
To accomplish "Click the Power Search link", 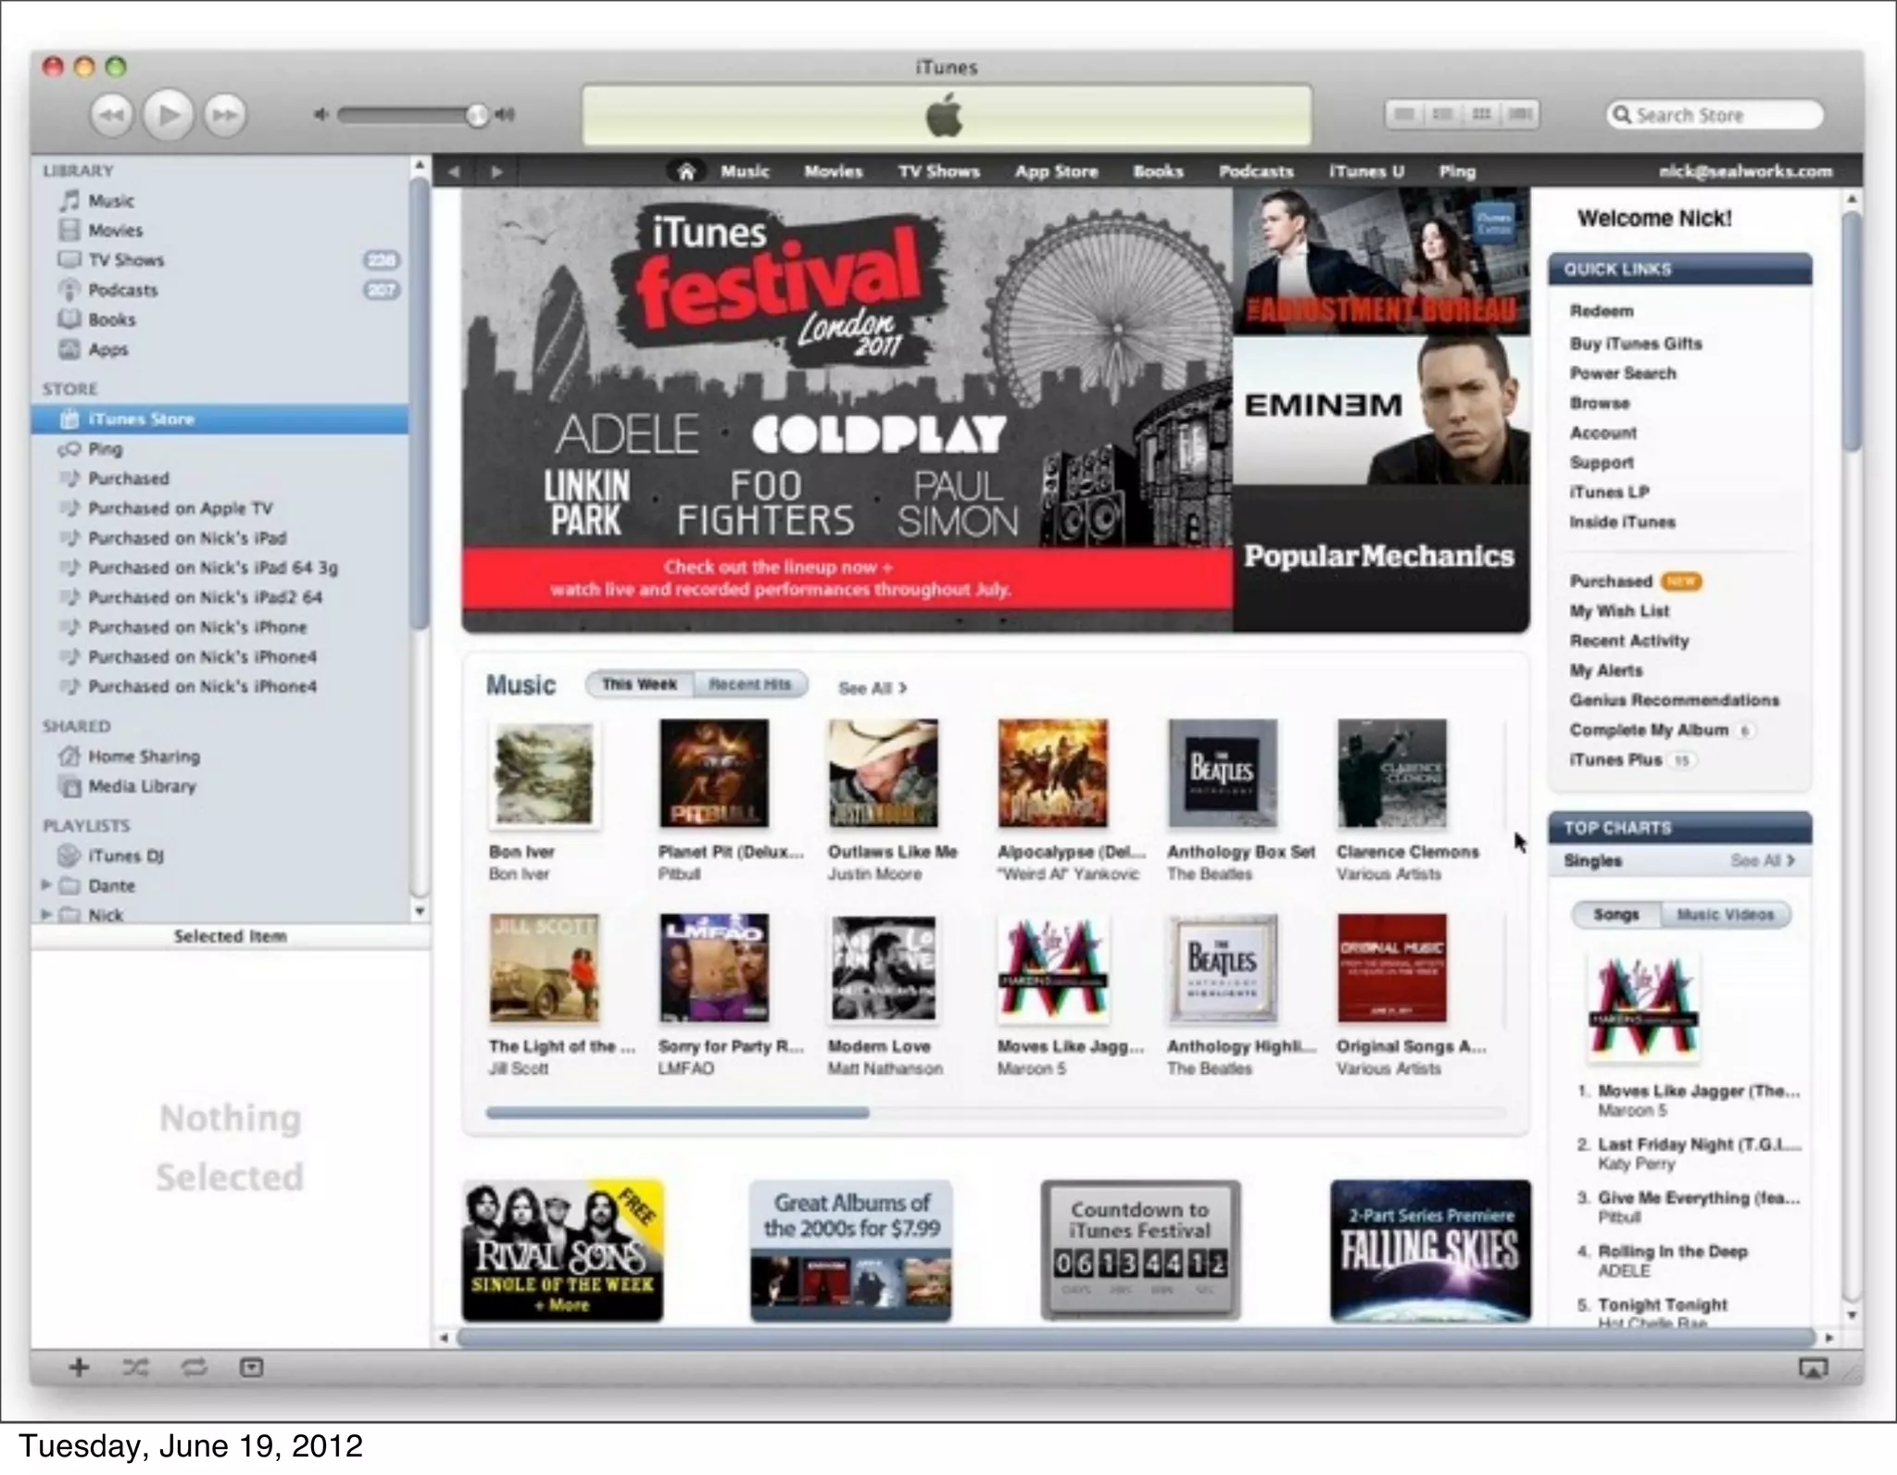I will [x=1622, y=373].
